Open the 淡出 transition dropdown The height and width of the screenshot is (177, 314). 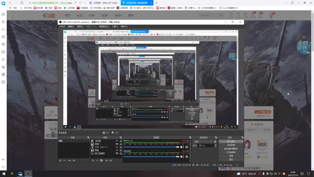click(x=203, y=142)
